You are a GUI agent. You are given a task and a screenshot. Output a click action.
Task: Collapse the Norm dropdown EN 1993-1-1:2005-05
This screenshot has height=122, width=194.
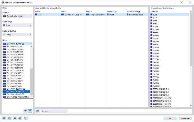point(17,44)
